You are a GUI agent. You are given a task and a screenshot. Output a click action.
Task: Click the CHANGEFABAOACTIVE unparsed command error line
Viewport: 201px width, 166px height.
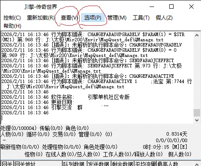(x=87, y=76)
